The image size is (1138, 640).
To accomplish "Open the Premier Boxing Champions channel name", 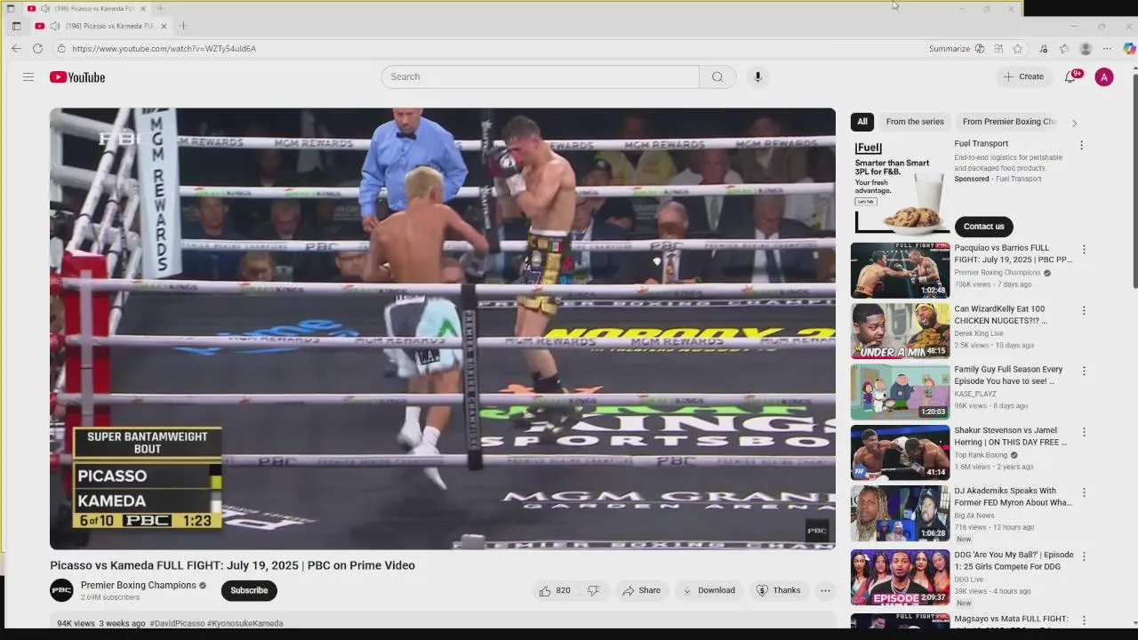I will [139, 585].
